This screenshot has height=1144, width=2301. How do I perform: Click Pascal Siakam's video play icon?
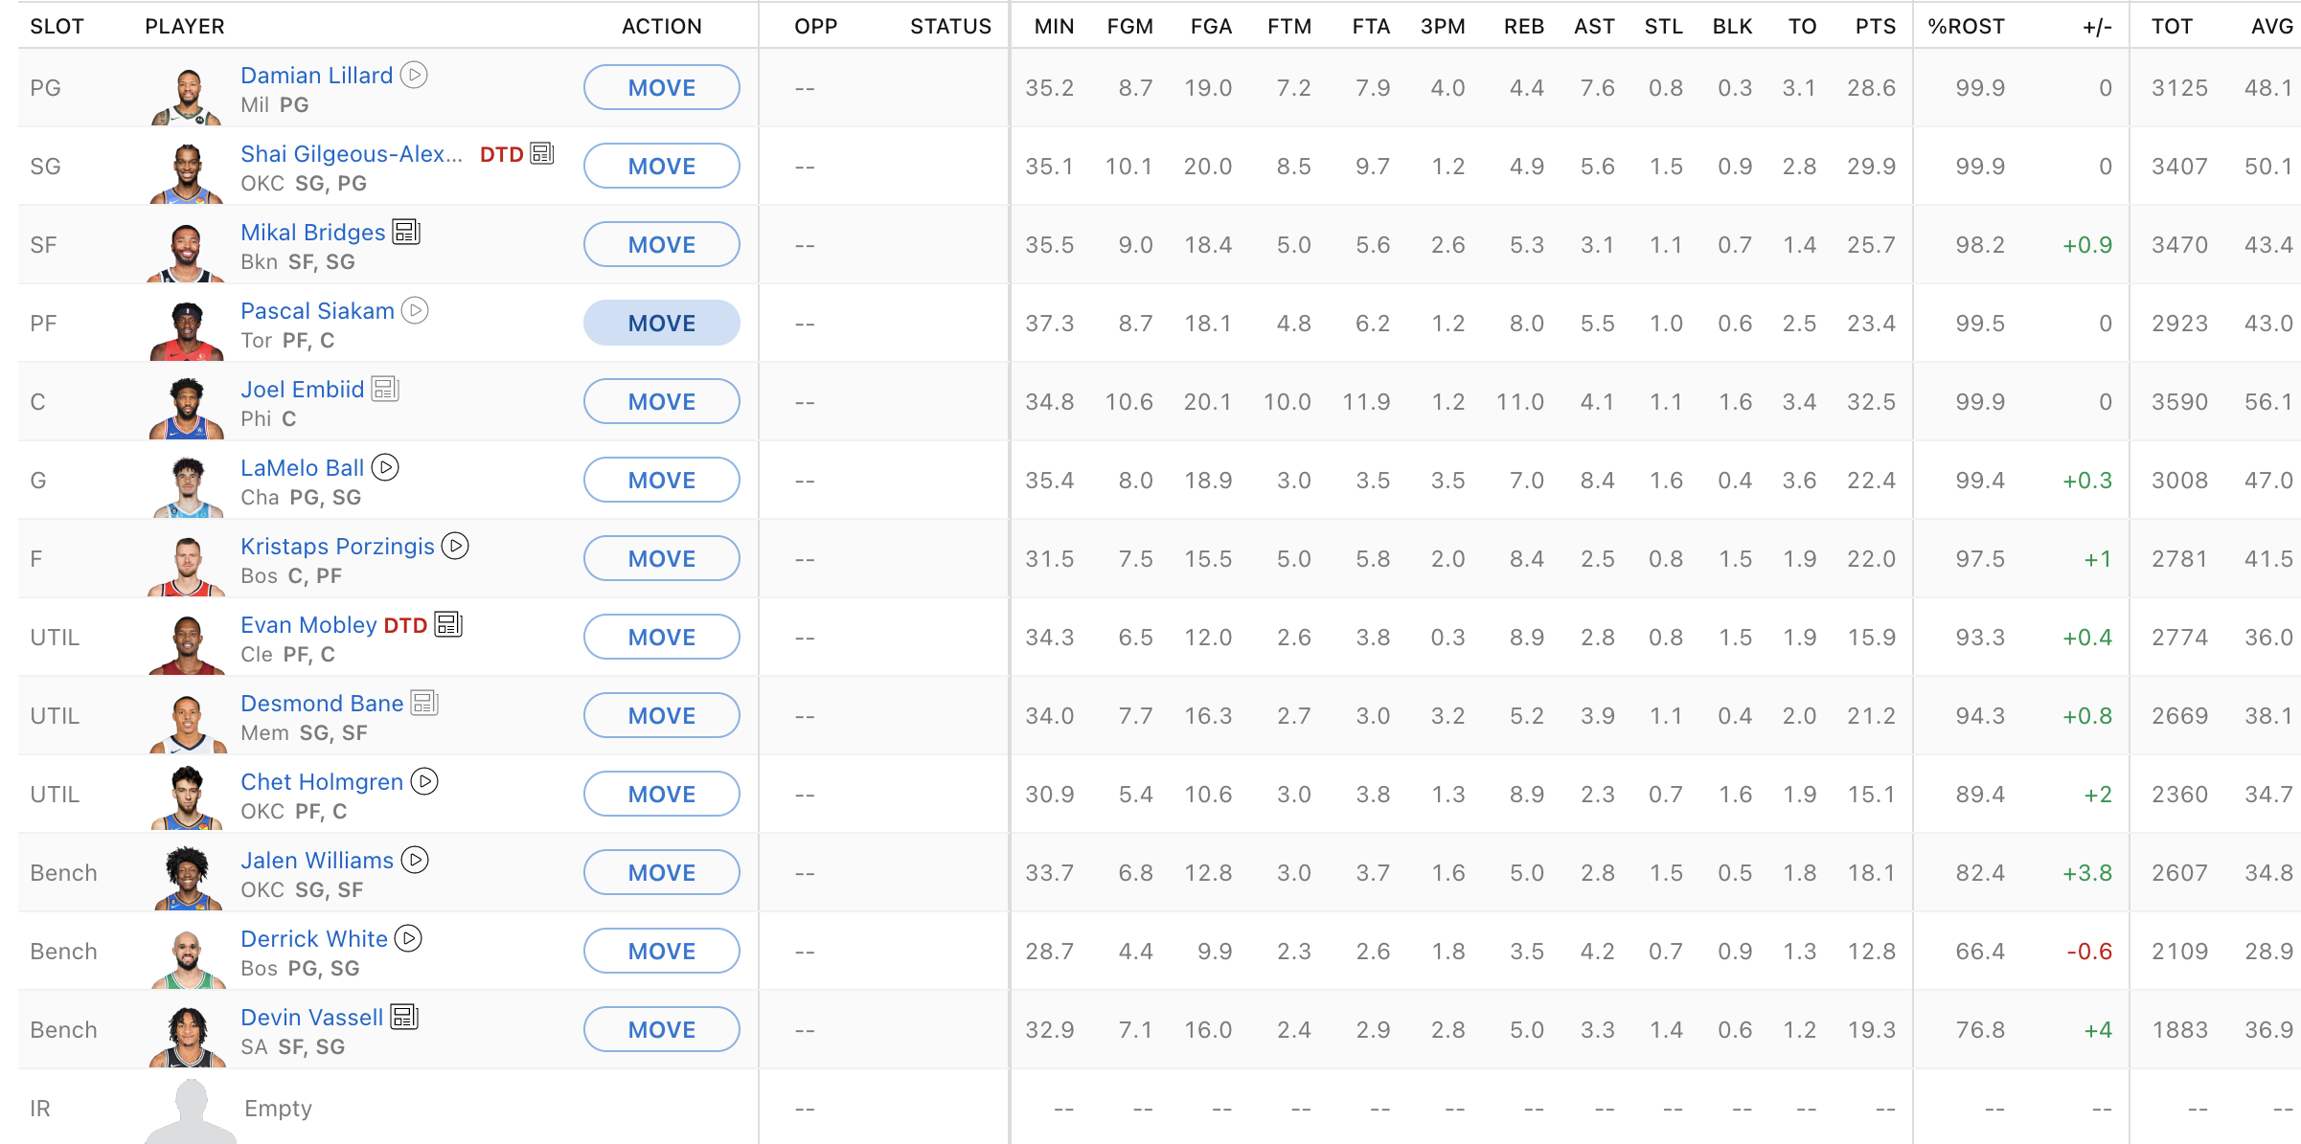click(x=415, y=310)
